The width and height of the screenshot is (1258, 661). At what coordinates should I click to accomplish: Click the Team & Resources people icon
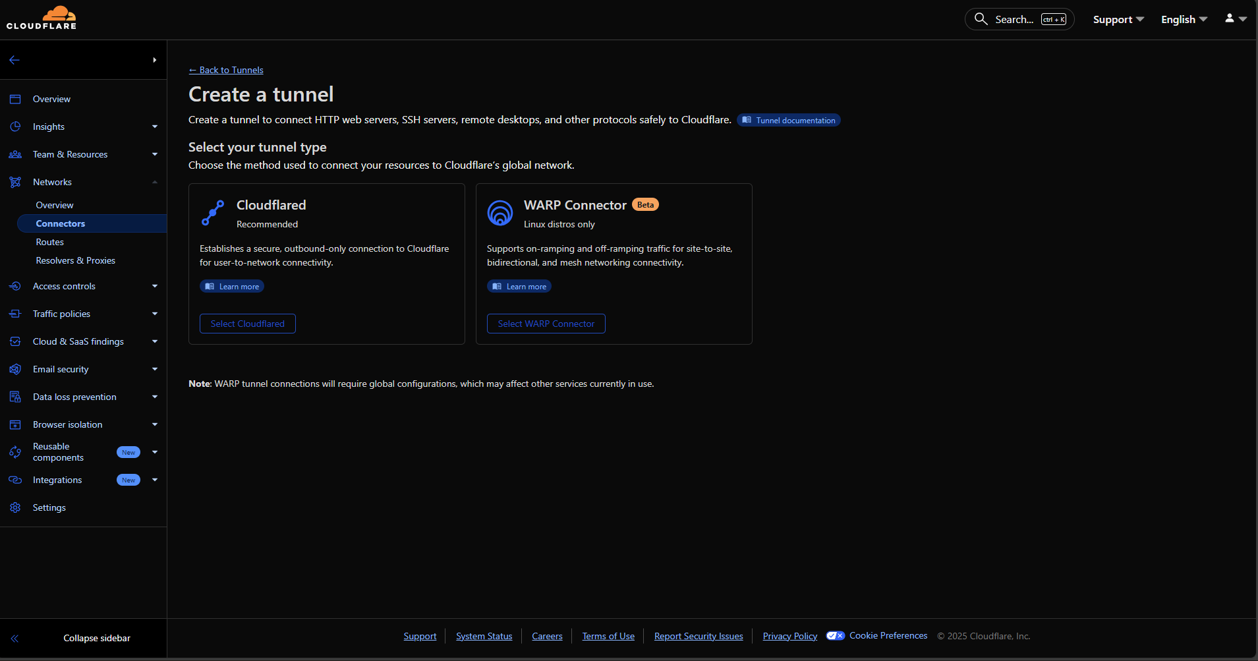[x=15, y=154]
